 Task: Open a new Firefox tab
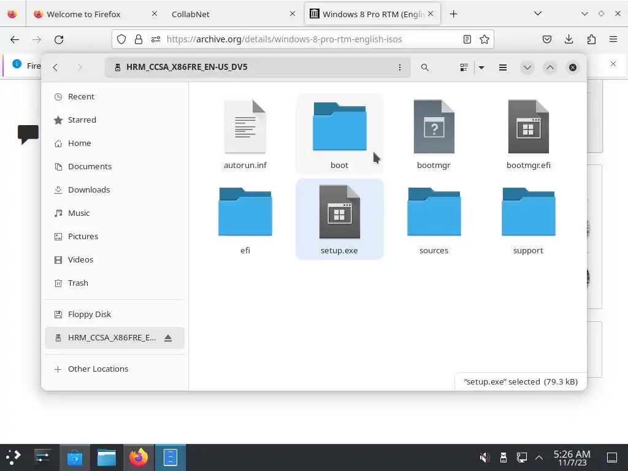click(x=453, y=14)
